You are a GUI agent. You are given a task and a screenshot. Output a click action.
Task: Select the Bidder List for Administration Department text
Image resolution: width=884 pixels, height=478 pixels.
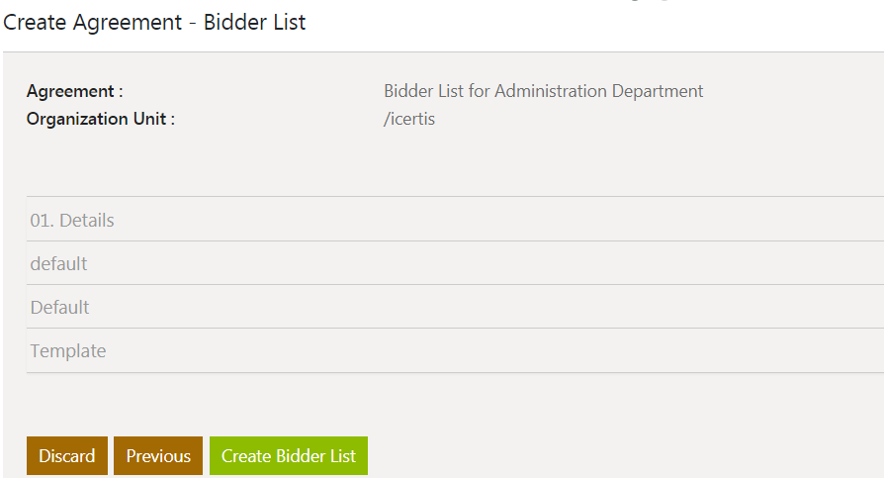click(x=543, y=91)
